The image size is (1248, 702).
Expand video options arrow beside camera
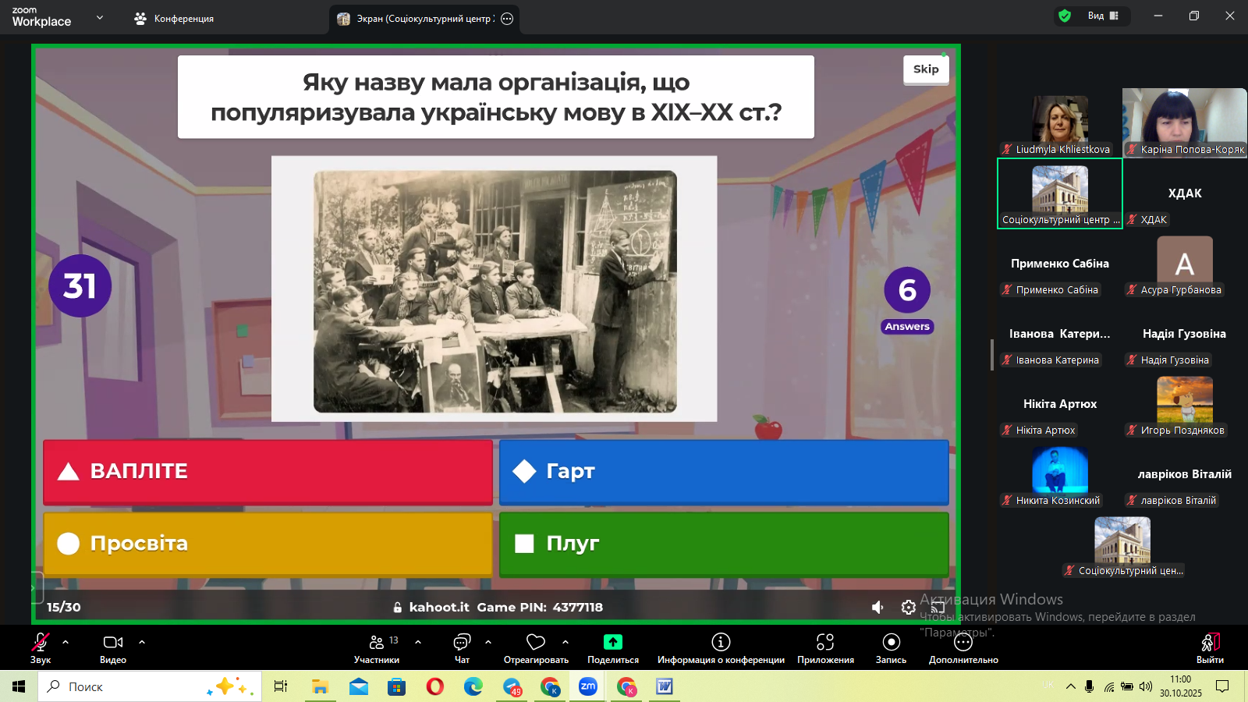[142, 642]
